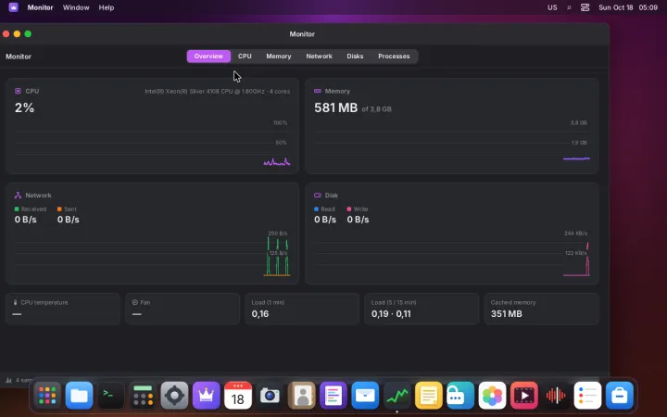
Task: Click the green Received legend square
Action: pos(17,208)
